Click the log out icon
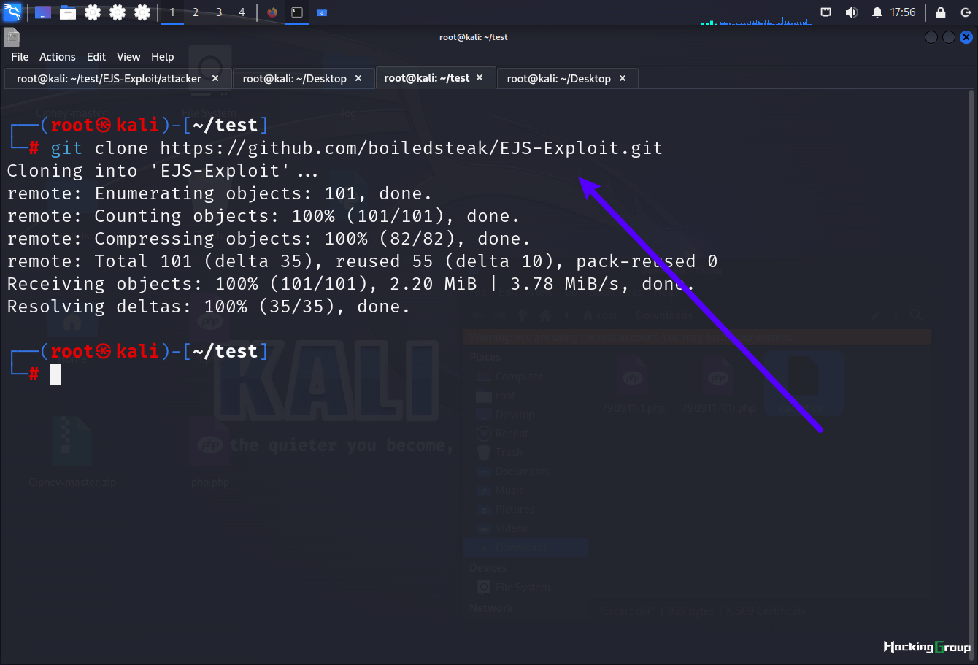 tap(966, 12)
